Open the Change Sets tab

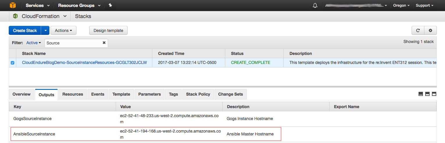point(230,94)
